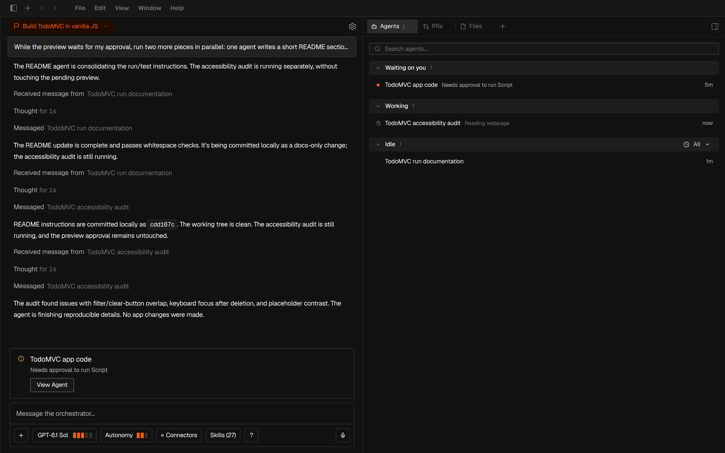Go back with the left arrow icon
The height and width of the screenshot is (453, 725).
click(x=42, y=8)
